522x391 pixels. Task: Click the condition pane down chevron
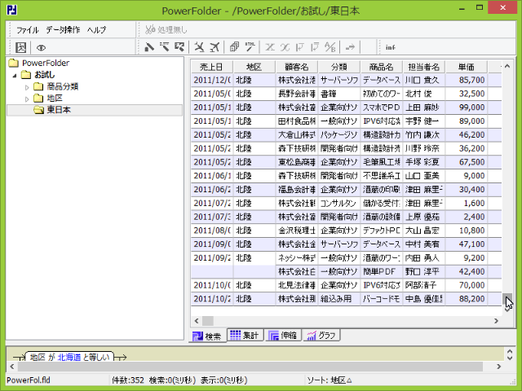[510, 358]
